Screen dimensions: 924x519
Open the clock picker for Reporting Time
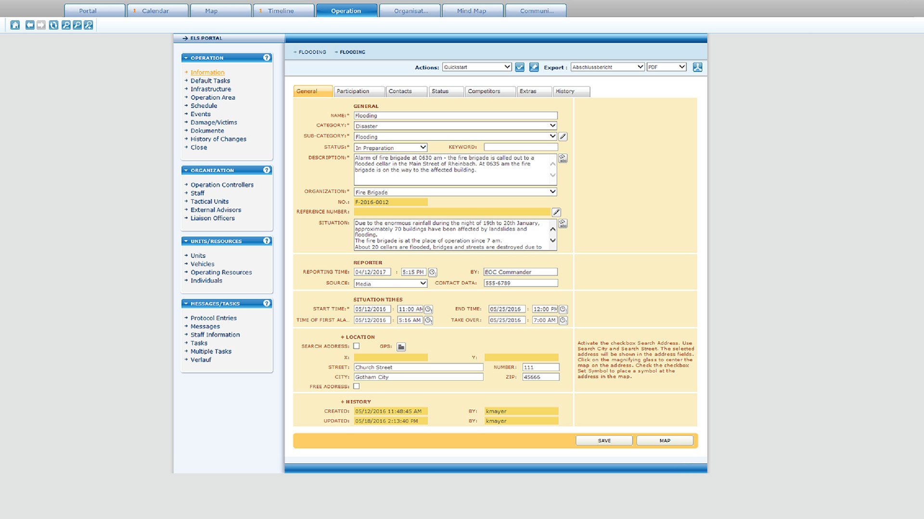pos(432,272)
